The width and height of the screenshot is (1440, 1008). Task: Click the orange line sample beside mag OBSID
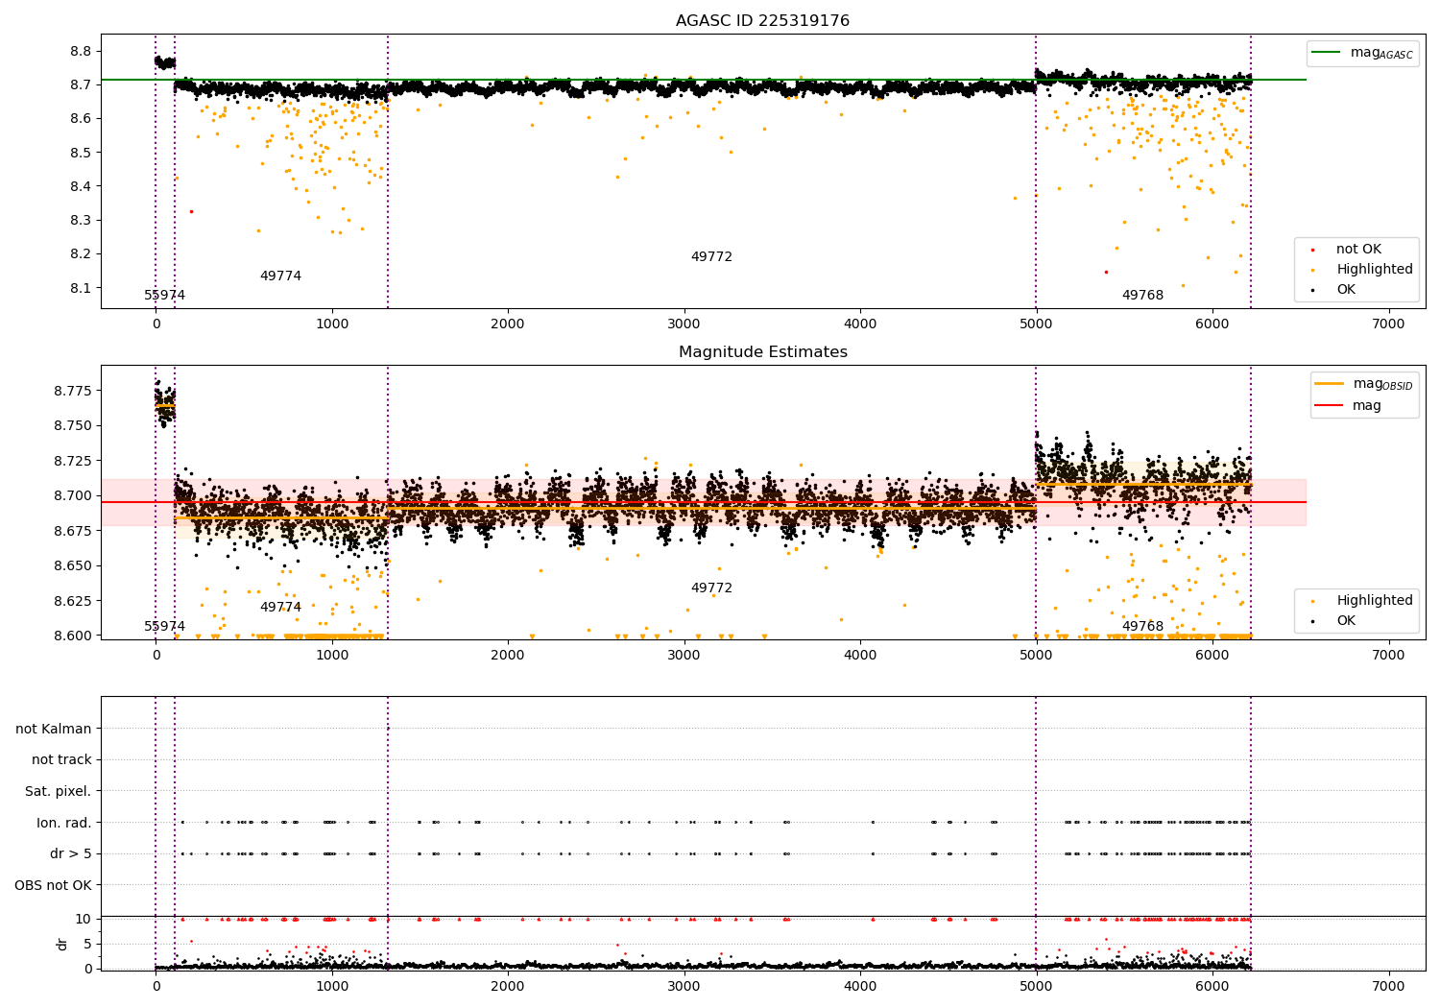click(1329, 384)
